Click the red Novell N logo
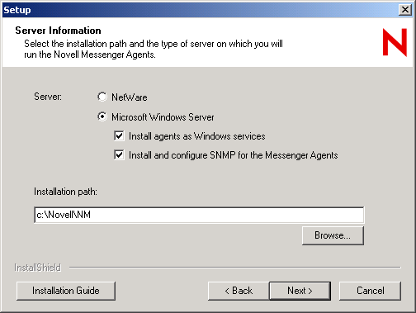 tap(395, 42)
